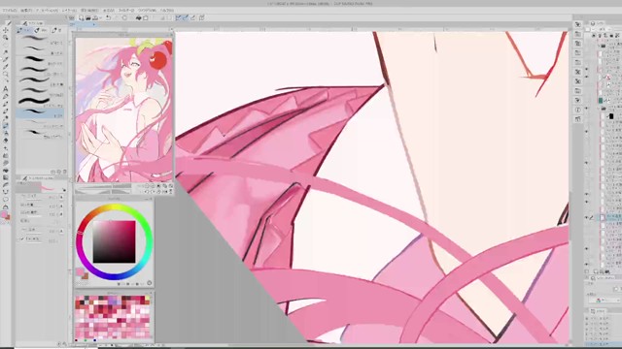Click the round icon at color wheel panel's bottom-right
The width and height of the screenshot is (622, 349).
coord(149,283)
